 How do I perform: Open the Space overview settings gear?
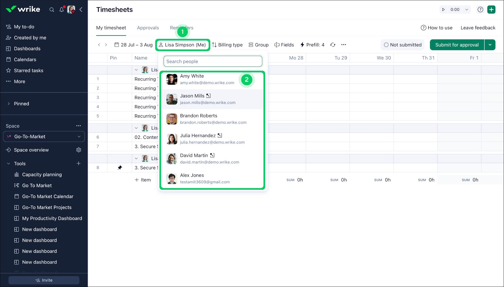(x=79, y=150)
